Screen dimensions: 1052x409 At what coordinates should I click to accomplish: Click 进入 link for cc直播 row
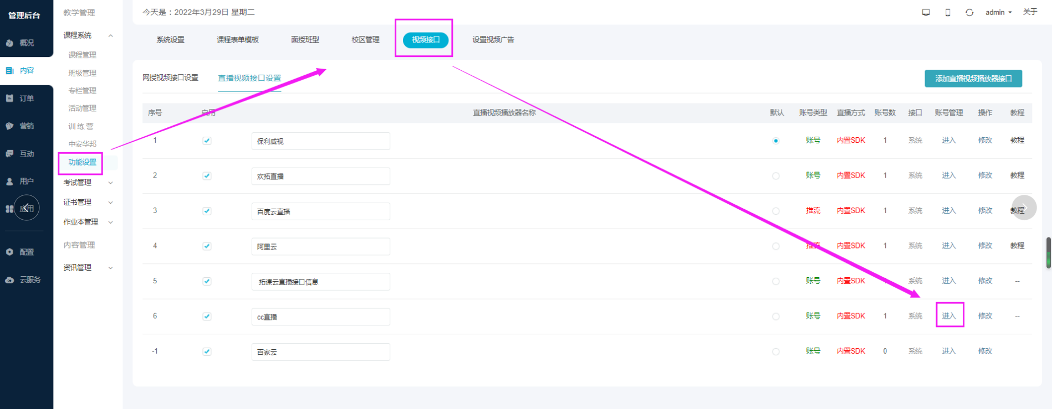pyautogui.click(x=949, y=315)
